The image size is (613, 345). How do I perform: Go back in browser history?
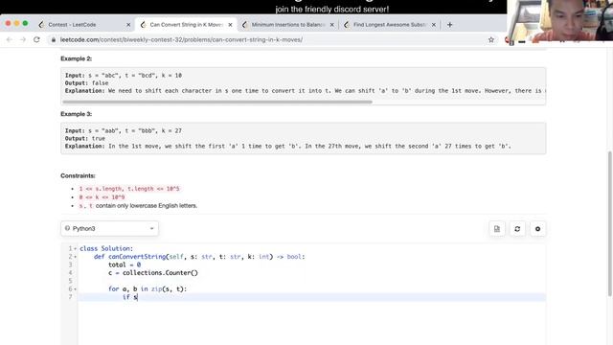(x=10, y=39)
